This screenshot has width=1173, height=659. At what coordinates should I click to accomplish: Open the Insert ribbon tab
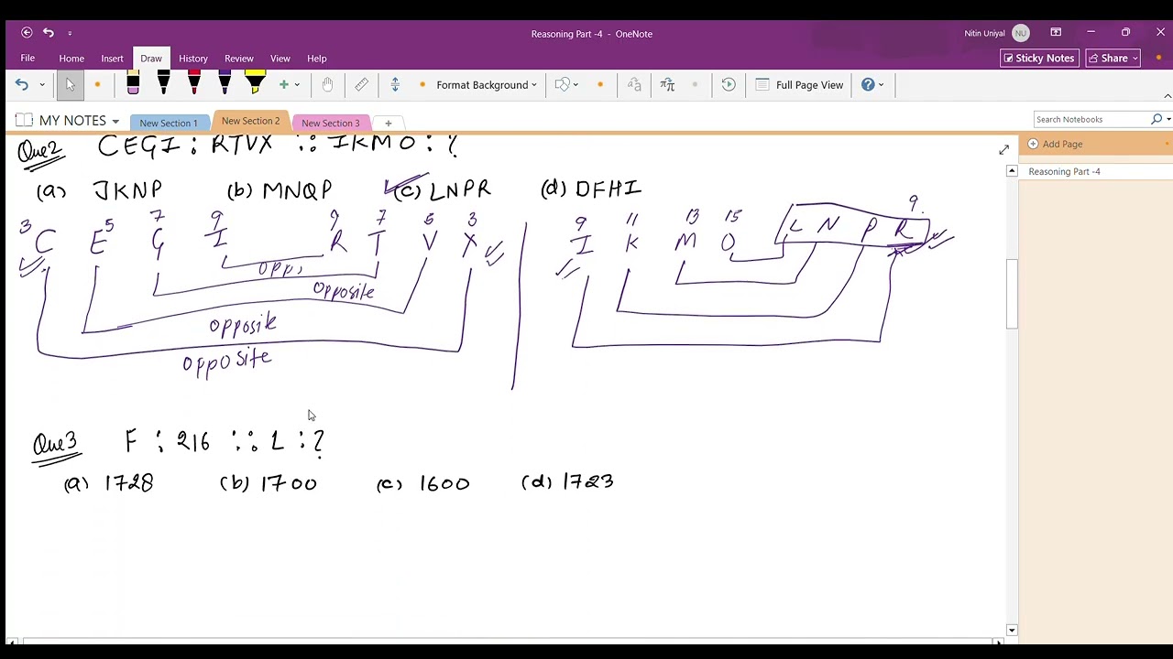112,59
